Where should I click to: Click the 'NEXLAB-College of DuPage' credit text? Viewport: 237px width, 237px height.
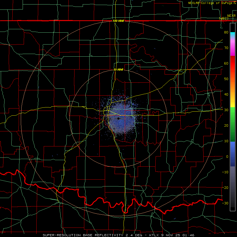click(x=210, y=3)
